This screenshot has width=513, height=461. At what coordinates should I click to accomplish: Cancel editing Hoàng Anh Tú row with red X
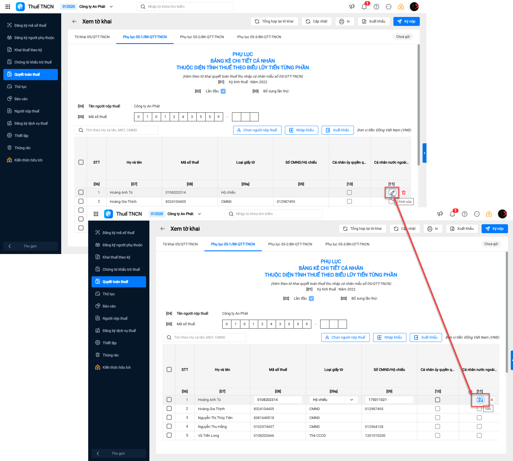pyautogui.click(x=492, y=400)
